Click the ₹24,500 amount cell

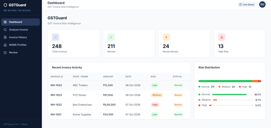108,114
